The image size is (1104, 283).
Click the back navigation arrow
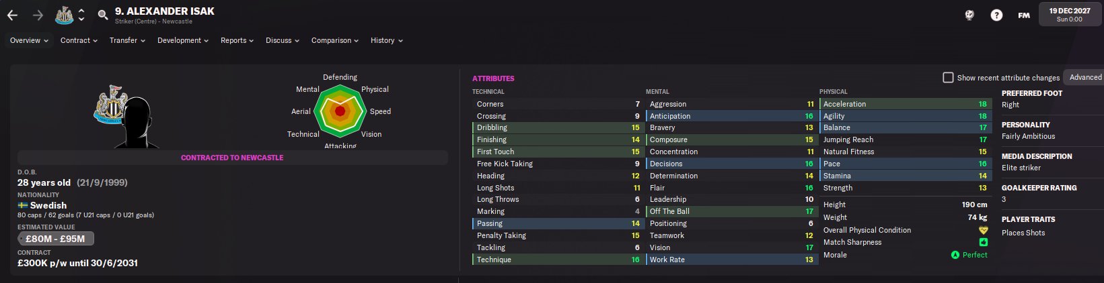(12, 15)
